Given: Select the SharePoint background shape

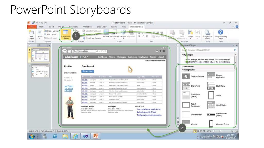Looking at the screenshot, I should point(191,86).
